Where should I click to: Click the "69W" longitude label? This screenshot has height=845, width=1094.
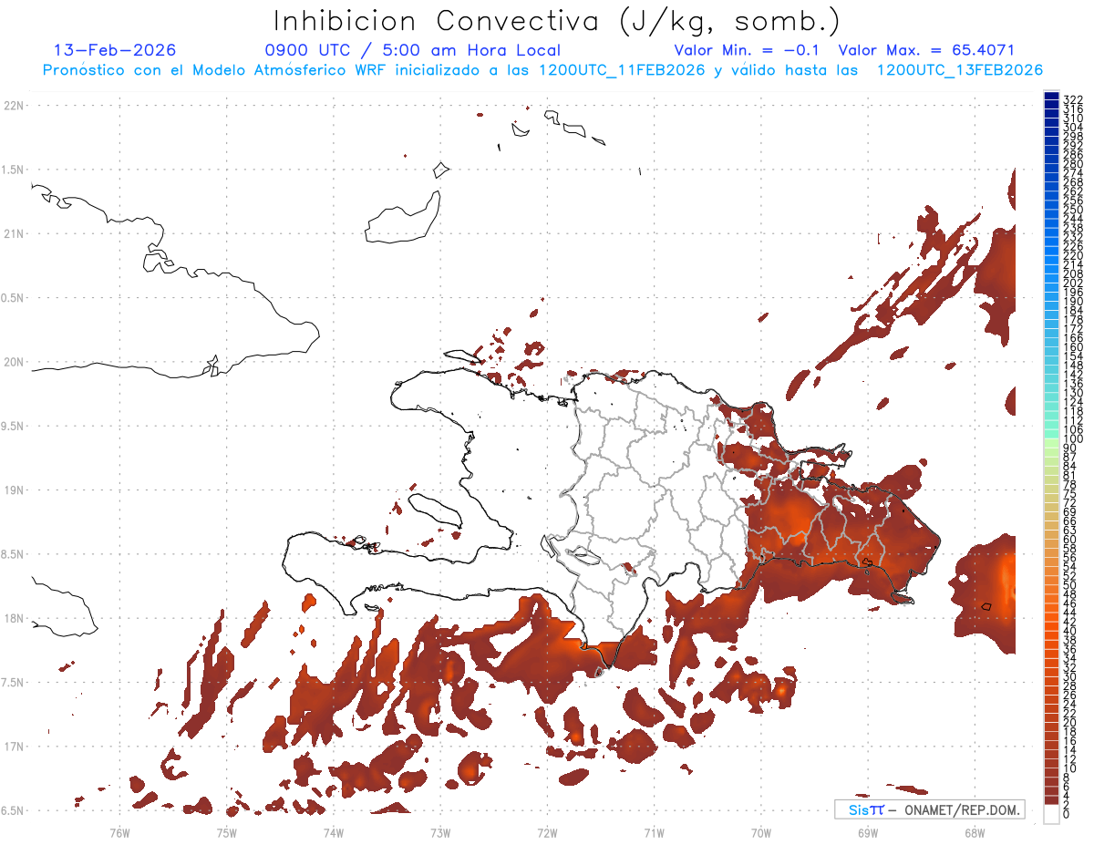click(868, 832)
